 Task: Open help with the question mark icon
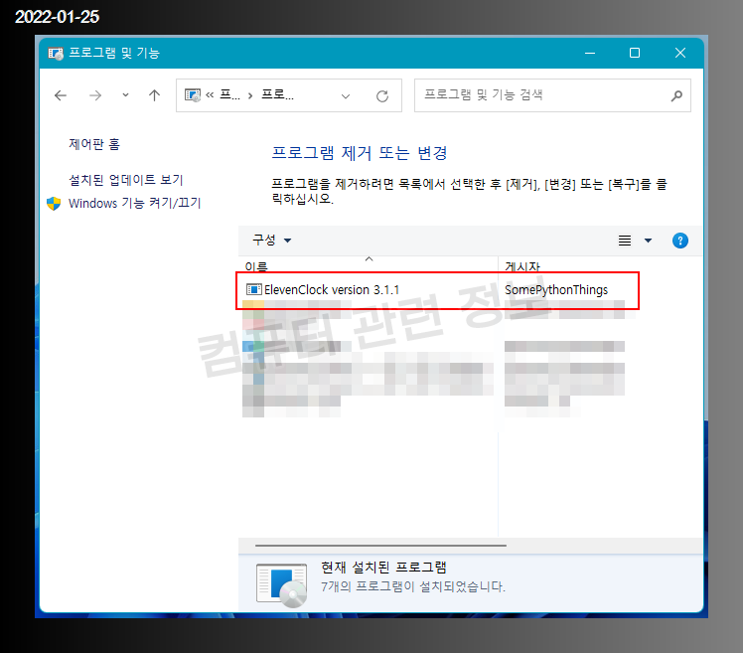tap(680, 241)
